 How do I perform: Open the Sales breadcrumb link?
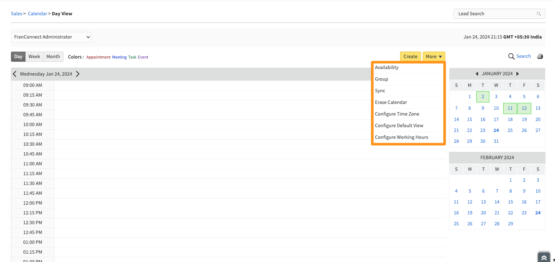pos(16,14)
